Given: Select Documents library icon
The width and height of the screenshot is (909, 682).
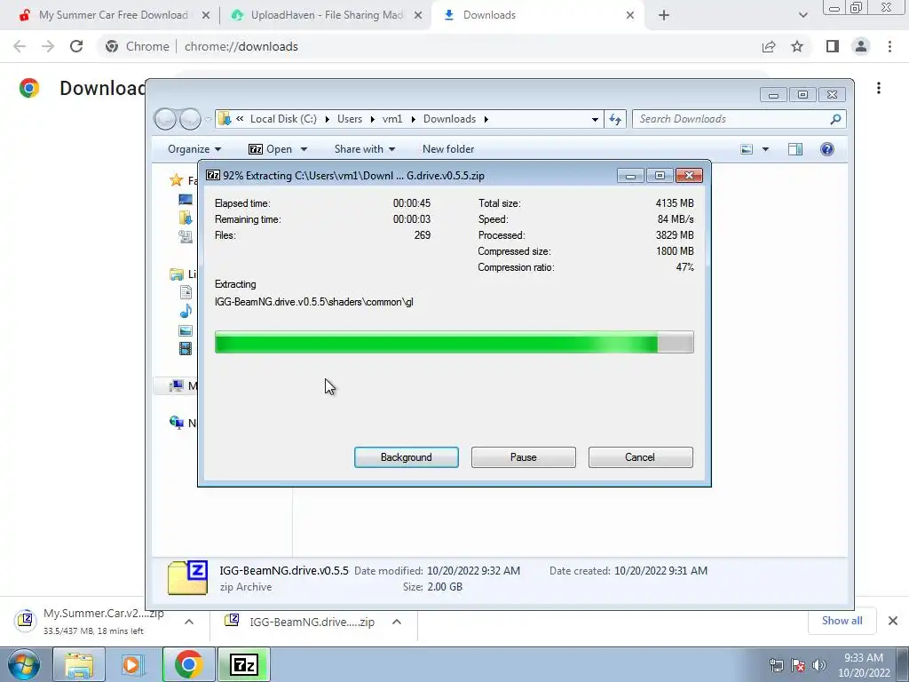Looking at the screenshot, I should point(186,292).
